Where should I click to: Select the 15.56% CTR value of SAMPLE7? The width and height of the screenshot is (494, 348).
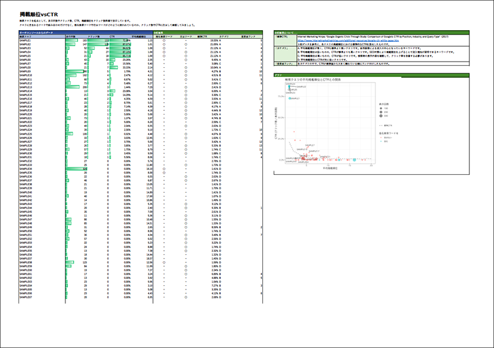pos(127,64)
